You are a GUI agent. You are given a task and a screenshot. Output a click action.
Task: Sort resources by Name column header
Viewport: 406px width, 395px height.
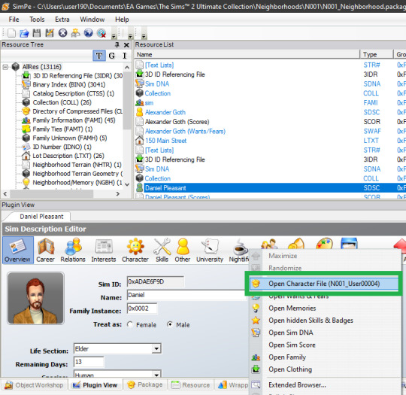pos(247,55)
